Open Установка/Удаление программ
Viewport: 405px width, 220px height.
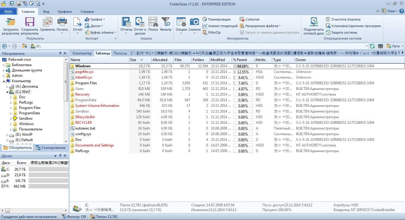[353, 26]
